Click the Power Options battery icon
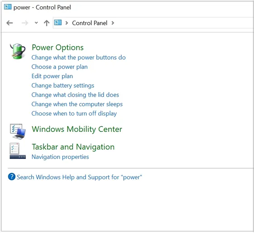The image size is (254, 233). [18, 51]
